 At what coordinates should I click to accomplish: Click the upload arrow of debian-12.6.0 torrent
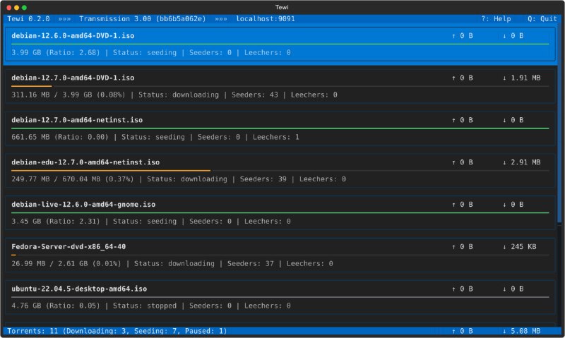tap(453, 36)
